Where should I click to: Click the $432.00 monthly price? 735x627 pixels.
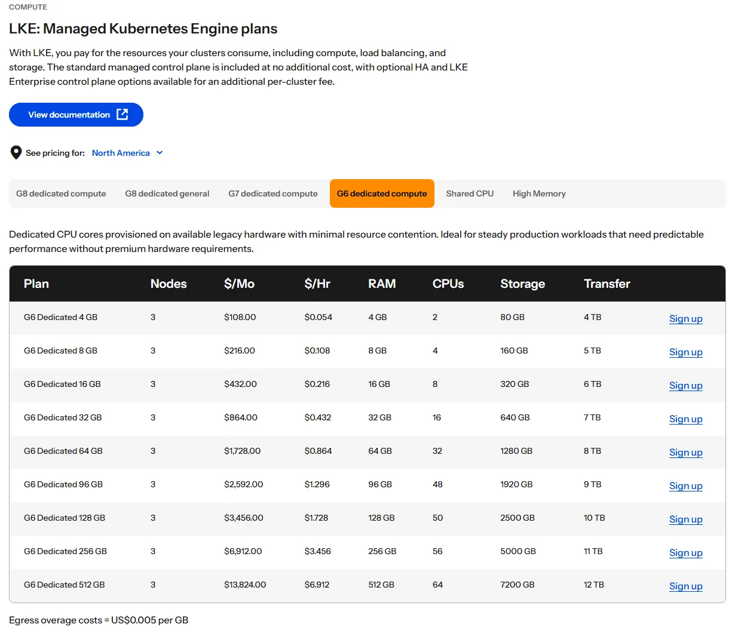point(240,384)
